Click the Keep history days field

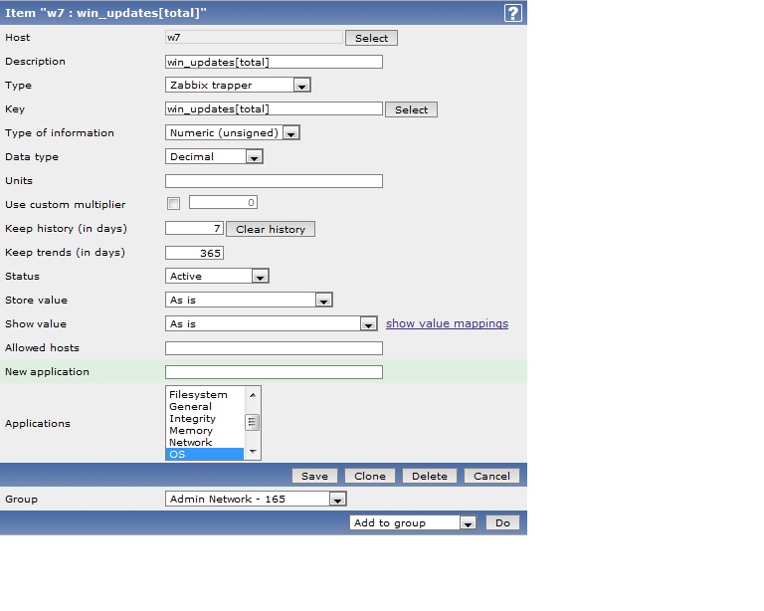[x=194, y=228]
